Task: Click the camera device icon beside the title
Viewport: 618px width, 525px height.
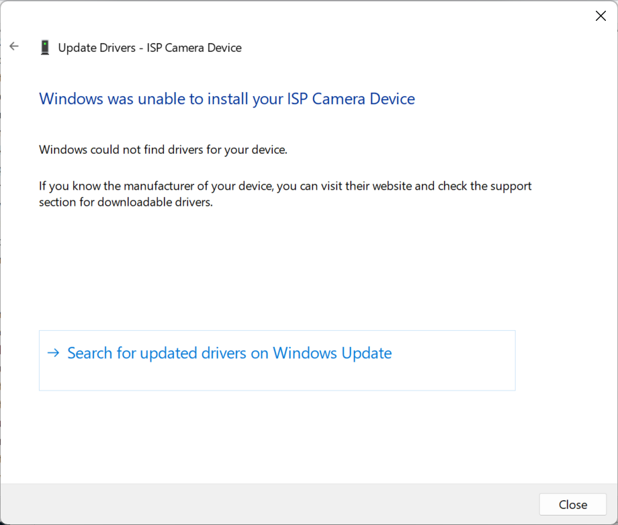Action: coord(45,48)
